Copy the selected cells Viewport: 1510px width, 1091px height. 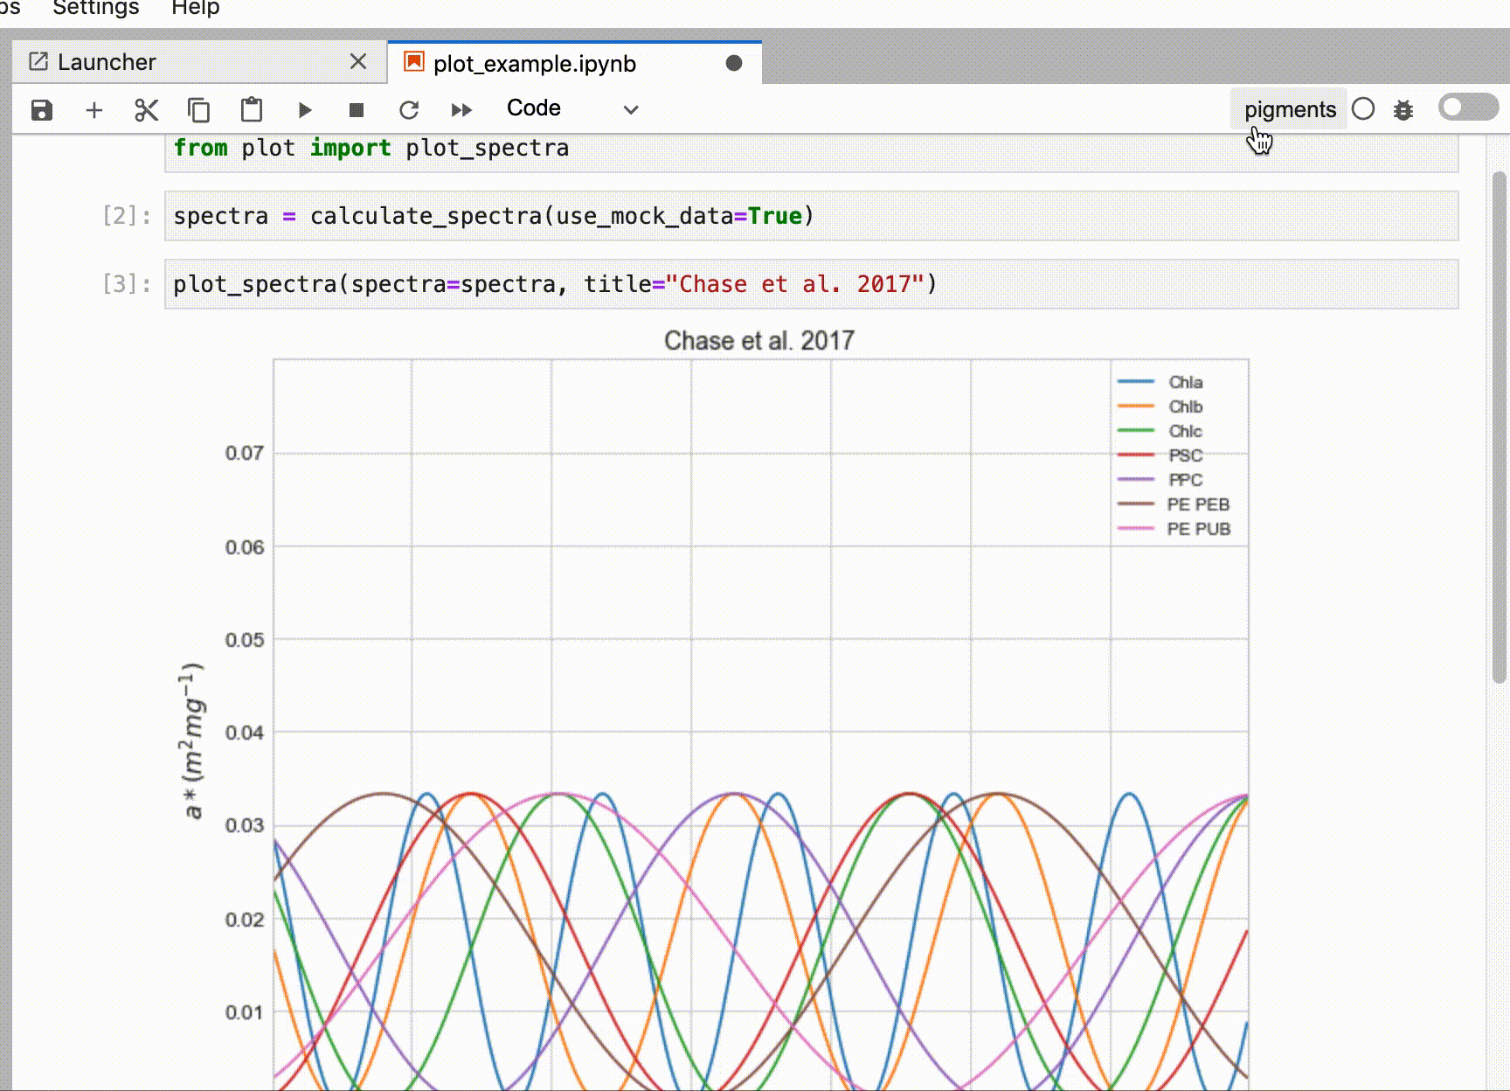[198, 109]
